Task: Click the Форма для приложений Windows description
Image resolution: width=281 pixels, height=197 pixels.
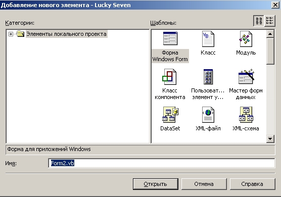Action: coord(49,149)
